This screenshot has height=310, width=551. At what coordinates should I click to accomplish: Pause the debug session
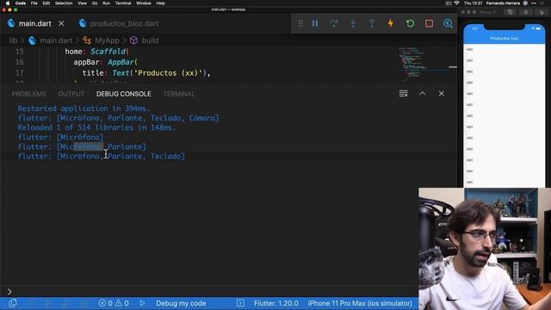tap(315, 23)
